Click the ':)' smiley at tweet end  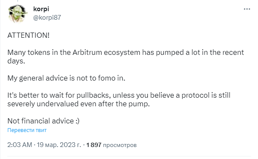click(x=78, y=121)
